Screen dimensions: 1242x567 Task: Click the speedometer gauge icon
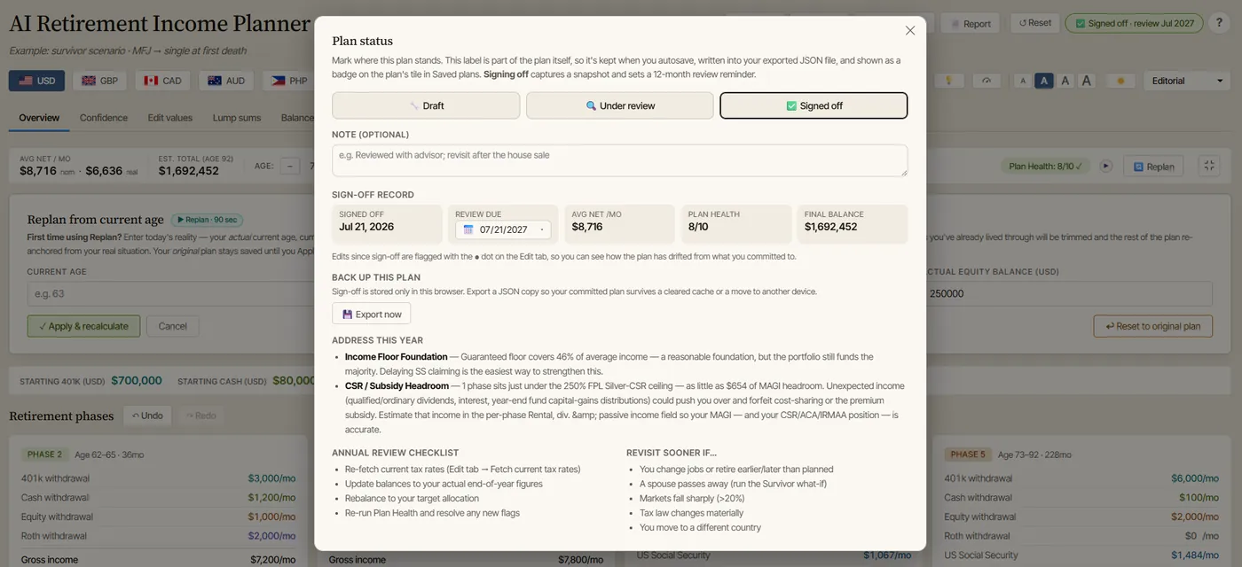pyautogui.click(x=986, y=81)
